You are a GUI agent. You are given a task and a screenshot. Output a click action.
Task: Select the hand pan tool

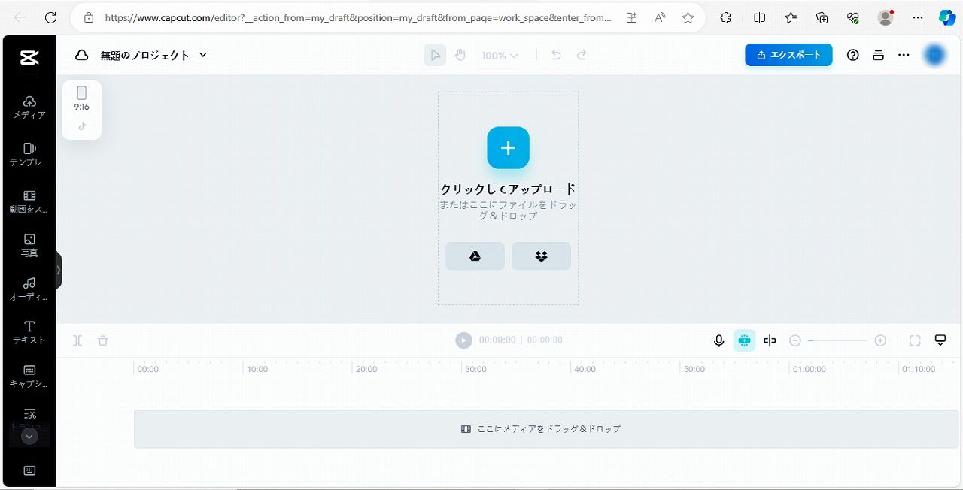click(460, 55)
